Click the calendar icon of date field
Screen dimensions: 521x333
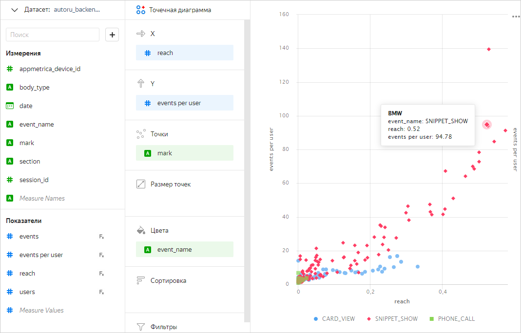[x=9, y=106]
